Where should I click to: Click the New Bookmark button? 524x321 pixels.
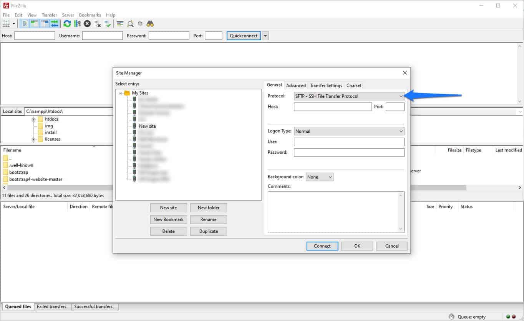pyautogui.click(x=168, y=219)
